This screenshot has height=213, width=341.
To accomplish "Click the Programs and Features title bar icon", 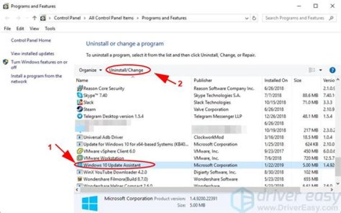I will pyautogui.click(x=6, y=6).
